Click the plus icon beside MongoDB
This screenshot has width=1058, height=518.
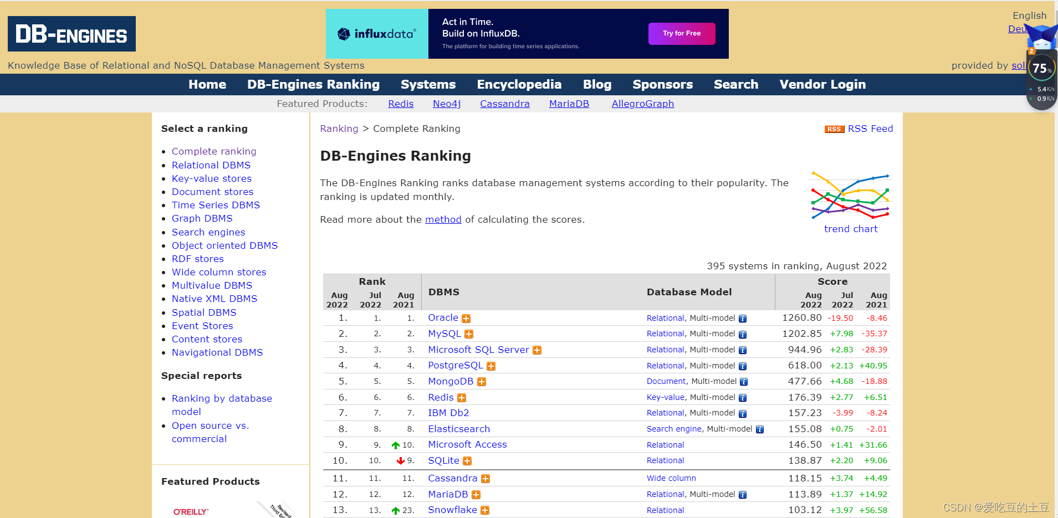click(482, 382)
